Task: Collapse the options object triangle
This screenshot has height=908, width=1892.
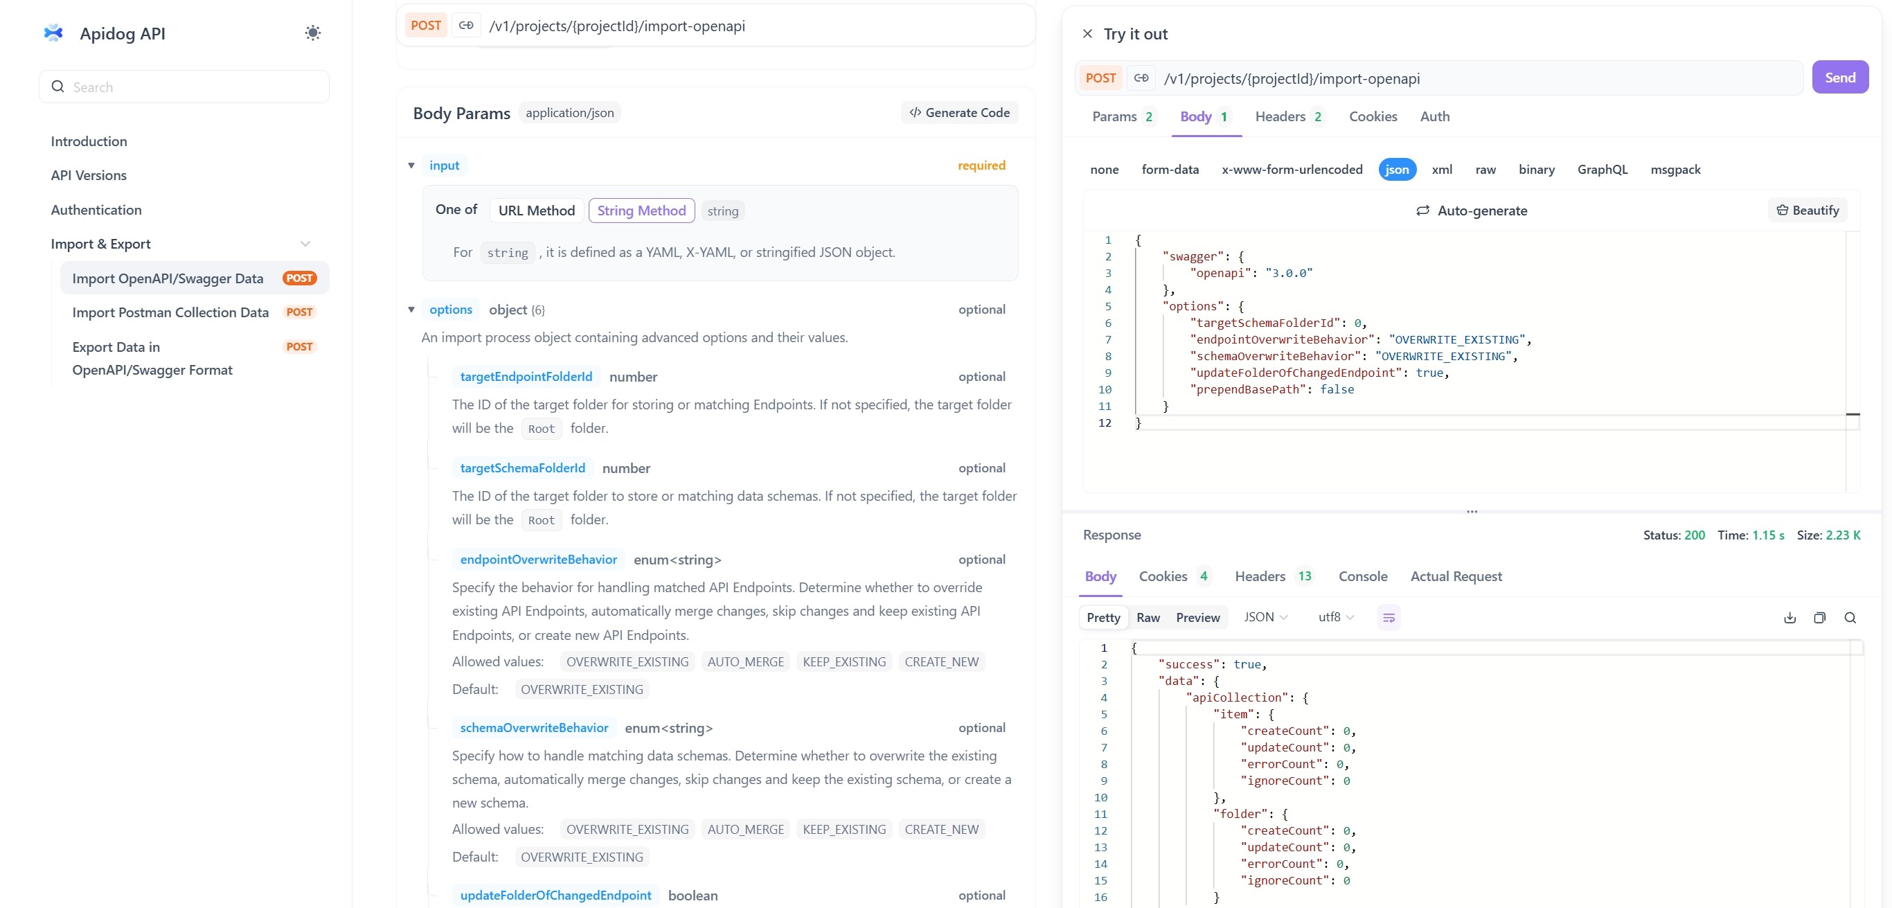Action: click(411, 310)
